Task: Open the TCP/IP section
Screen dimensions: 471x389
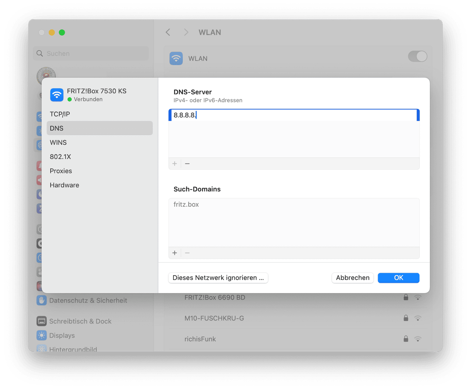Action: tap(100, 114)
